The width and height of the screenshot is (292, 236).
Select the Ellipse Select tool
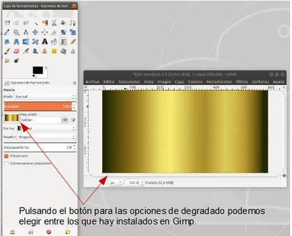[x=17, y=23]
